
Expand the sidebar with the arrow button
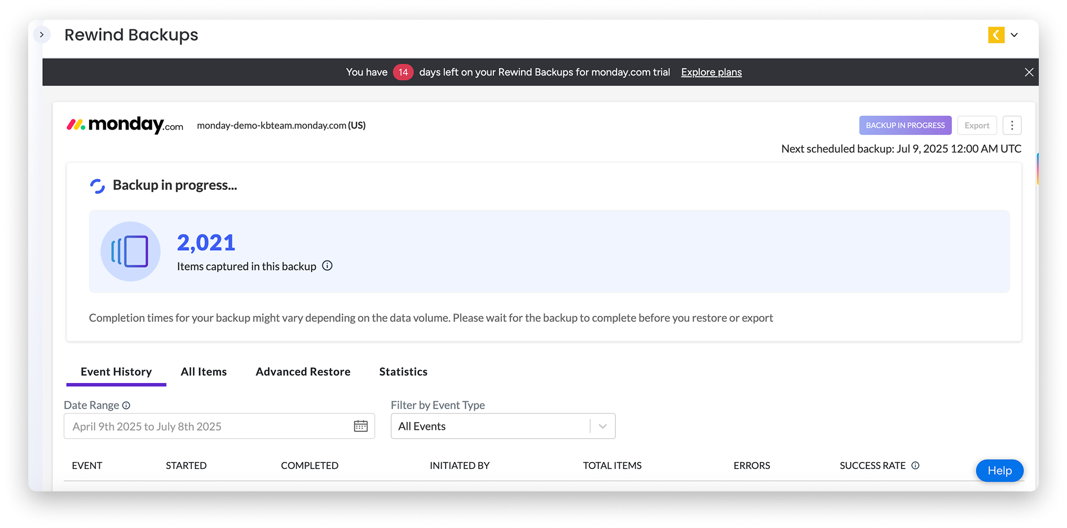[41, 35]
